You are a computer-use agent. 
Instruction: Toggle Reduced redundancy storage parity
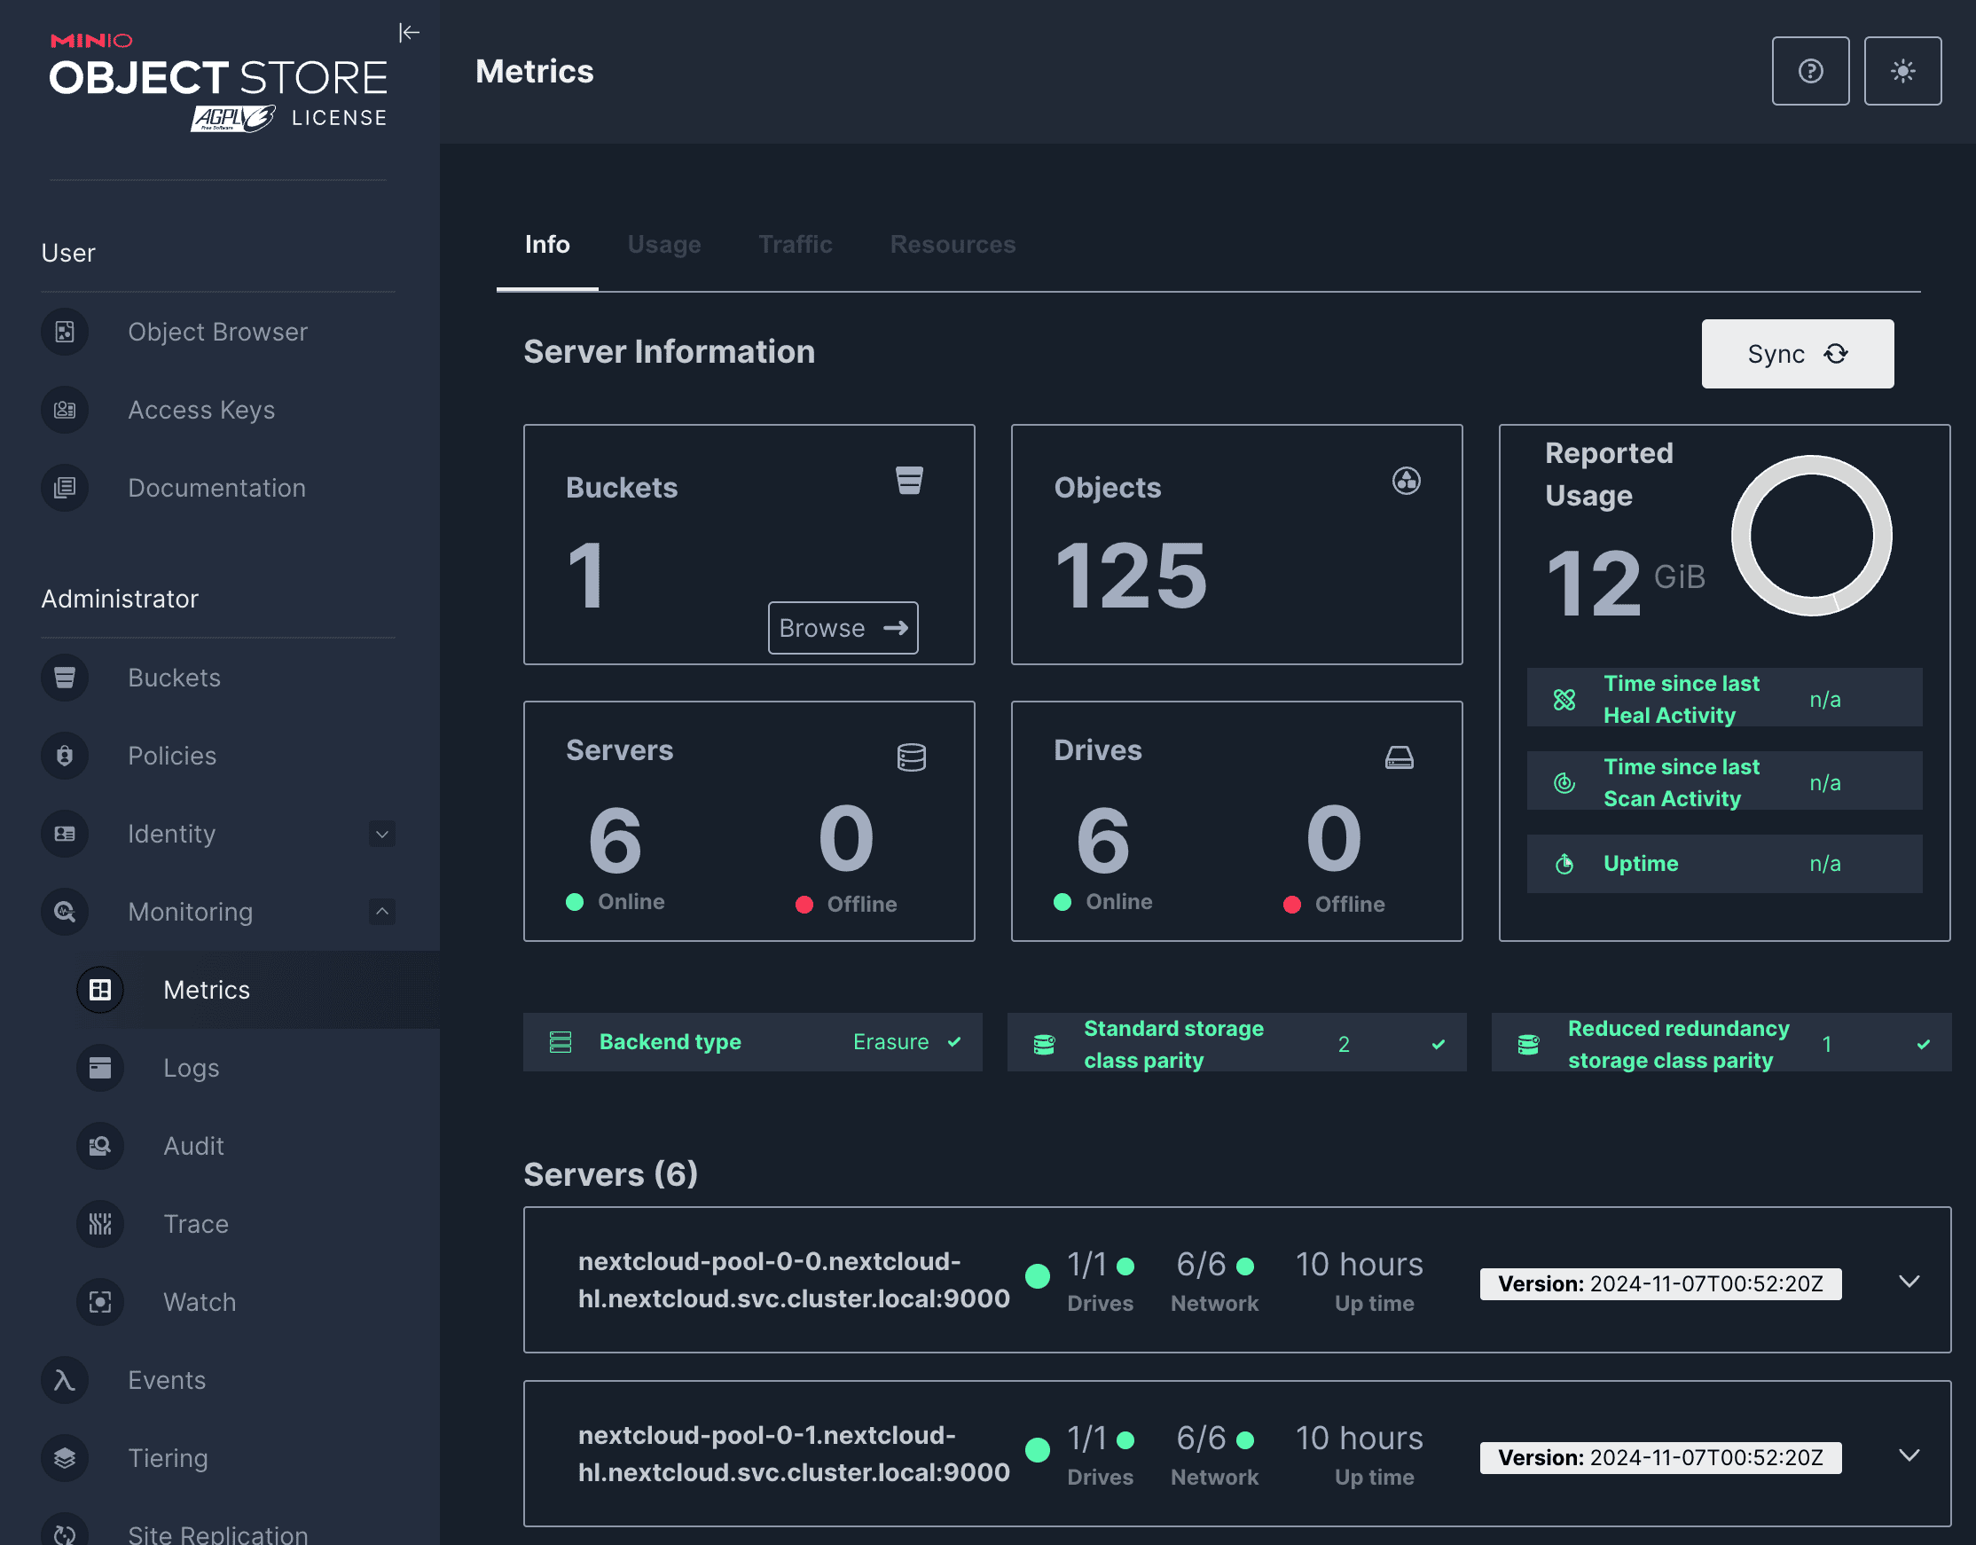coord(1923,1041)
